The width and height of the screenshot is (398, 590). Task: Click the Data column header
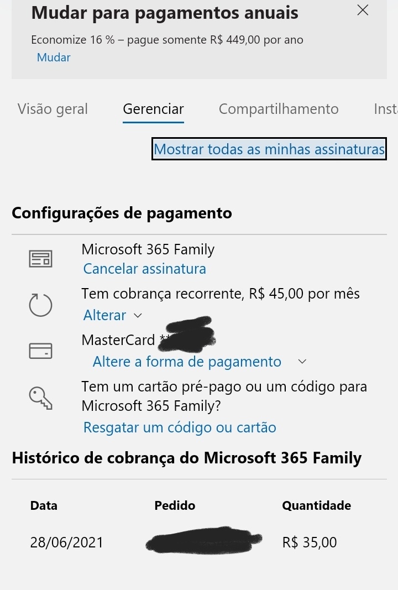tap(44, 505)
